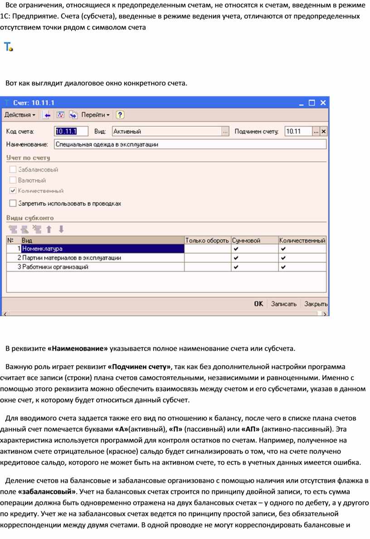The image size is (370, 539).
Task: Click the Суммовой column header
Action: pyautogui.click(x=255, y=241)
